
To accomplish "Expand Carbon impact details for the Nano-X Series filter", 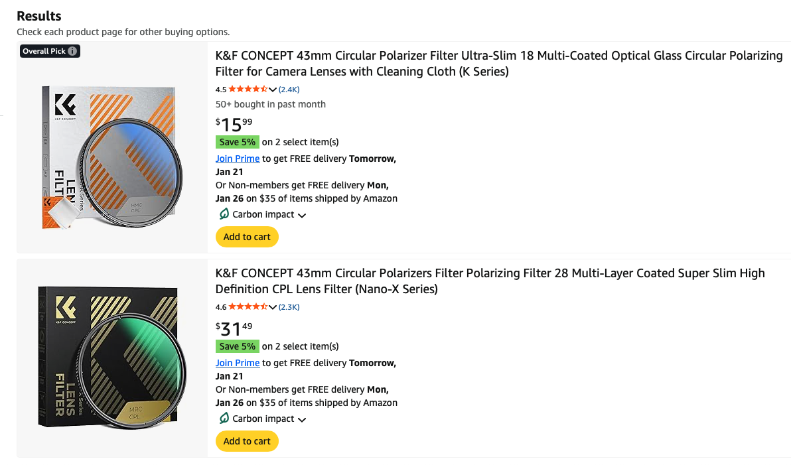I will (x=302, y=419).
